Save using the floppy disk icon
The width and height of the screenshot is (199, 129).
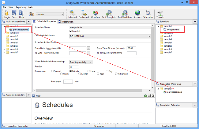pos(14,13)
